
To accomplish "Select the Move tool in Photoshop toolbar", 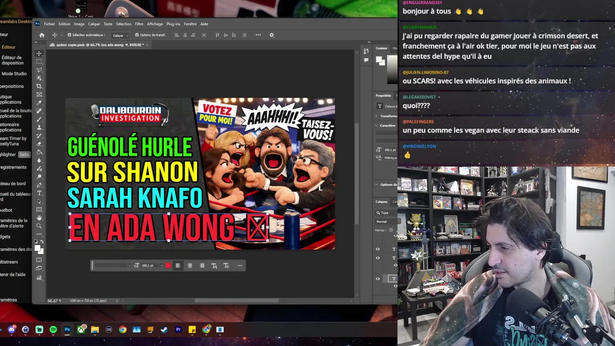I will 39,53.
